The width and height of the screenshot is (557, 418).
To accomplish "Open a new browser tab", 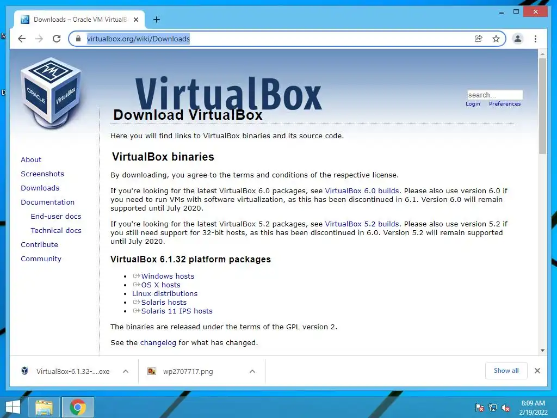I will point(156,20).
